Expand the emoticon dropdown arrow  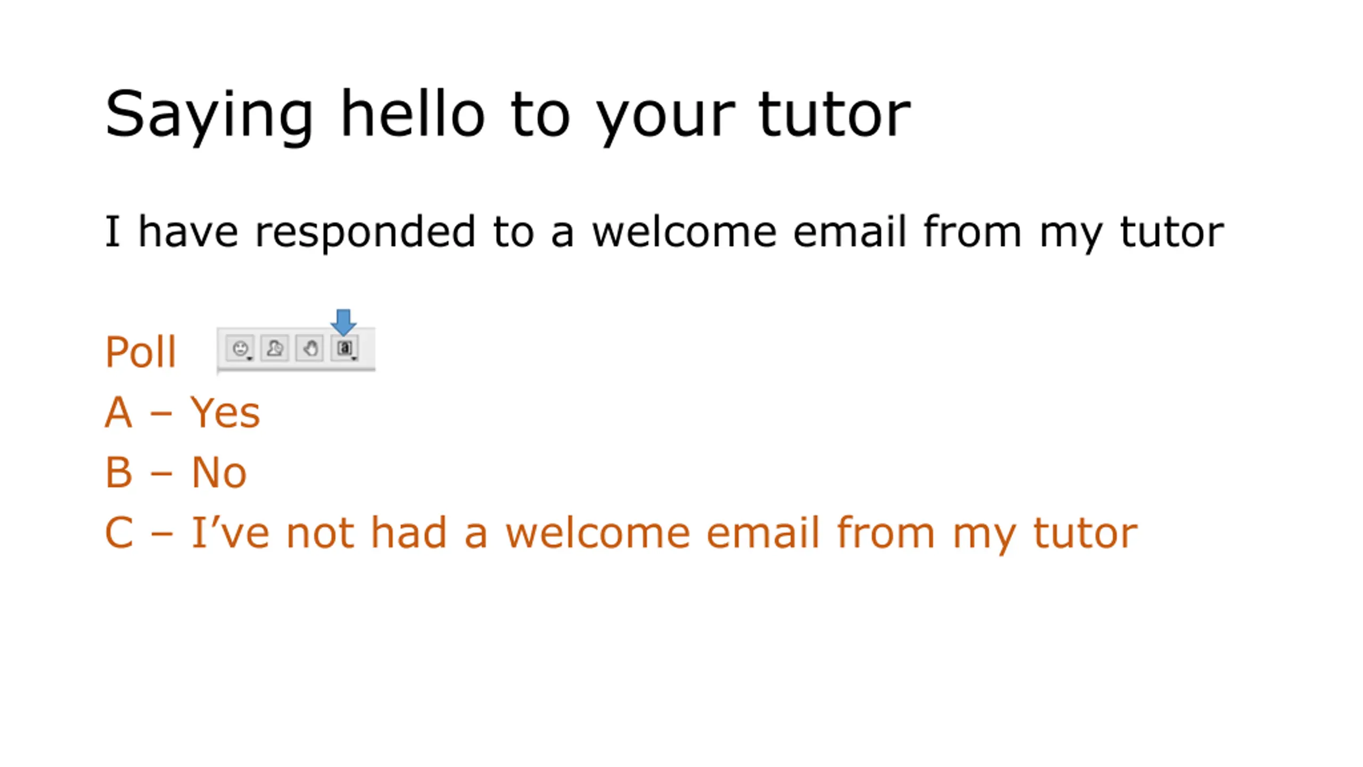tap(250, 359)
